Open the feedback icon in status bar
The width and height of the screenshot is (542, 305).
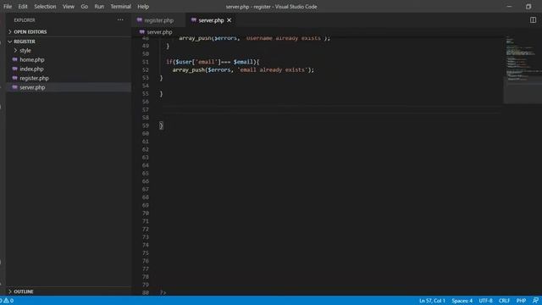(535, 301)
